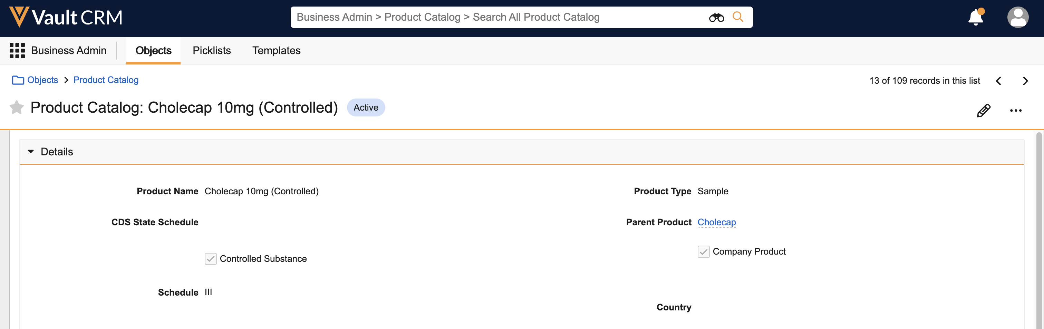Open advanced search binoculars icon
This screenshot has height=329, width=1044.
tap(716, 17)
